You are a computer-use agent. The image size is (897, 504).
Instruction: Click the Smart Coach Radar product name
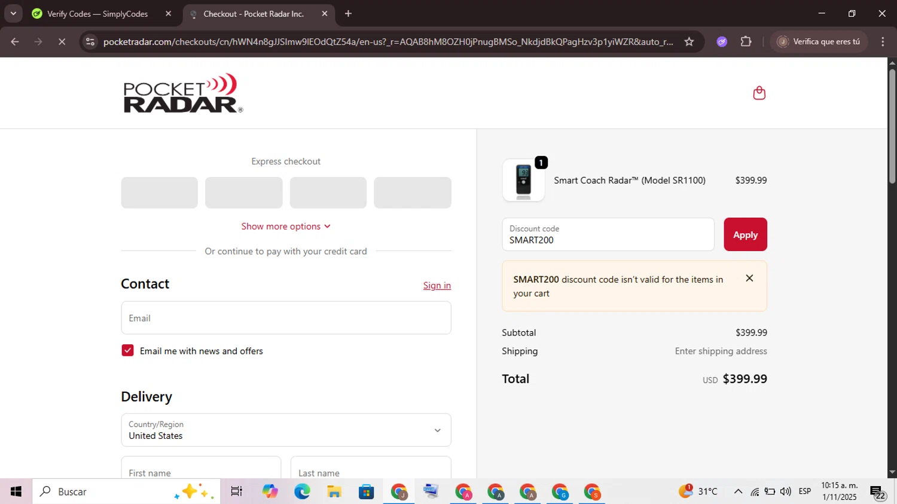[x=630, y=180]
